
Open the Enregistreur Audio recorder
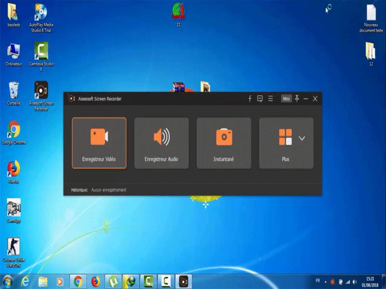point(161,143)
